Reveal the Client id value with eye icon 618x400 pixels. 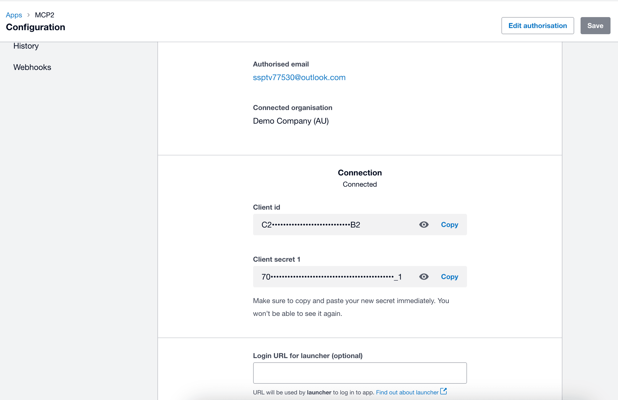pyautogui.click(x=424, y=225)
